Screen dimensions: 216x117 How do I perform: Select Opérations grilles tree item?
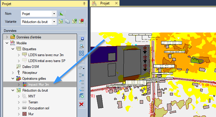pos(34,79)
